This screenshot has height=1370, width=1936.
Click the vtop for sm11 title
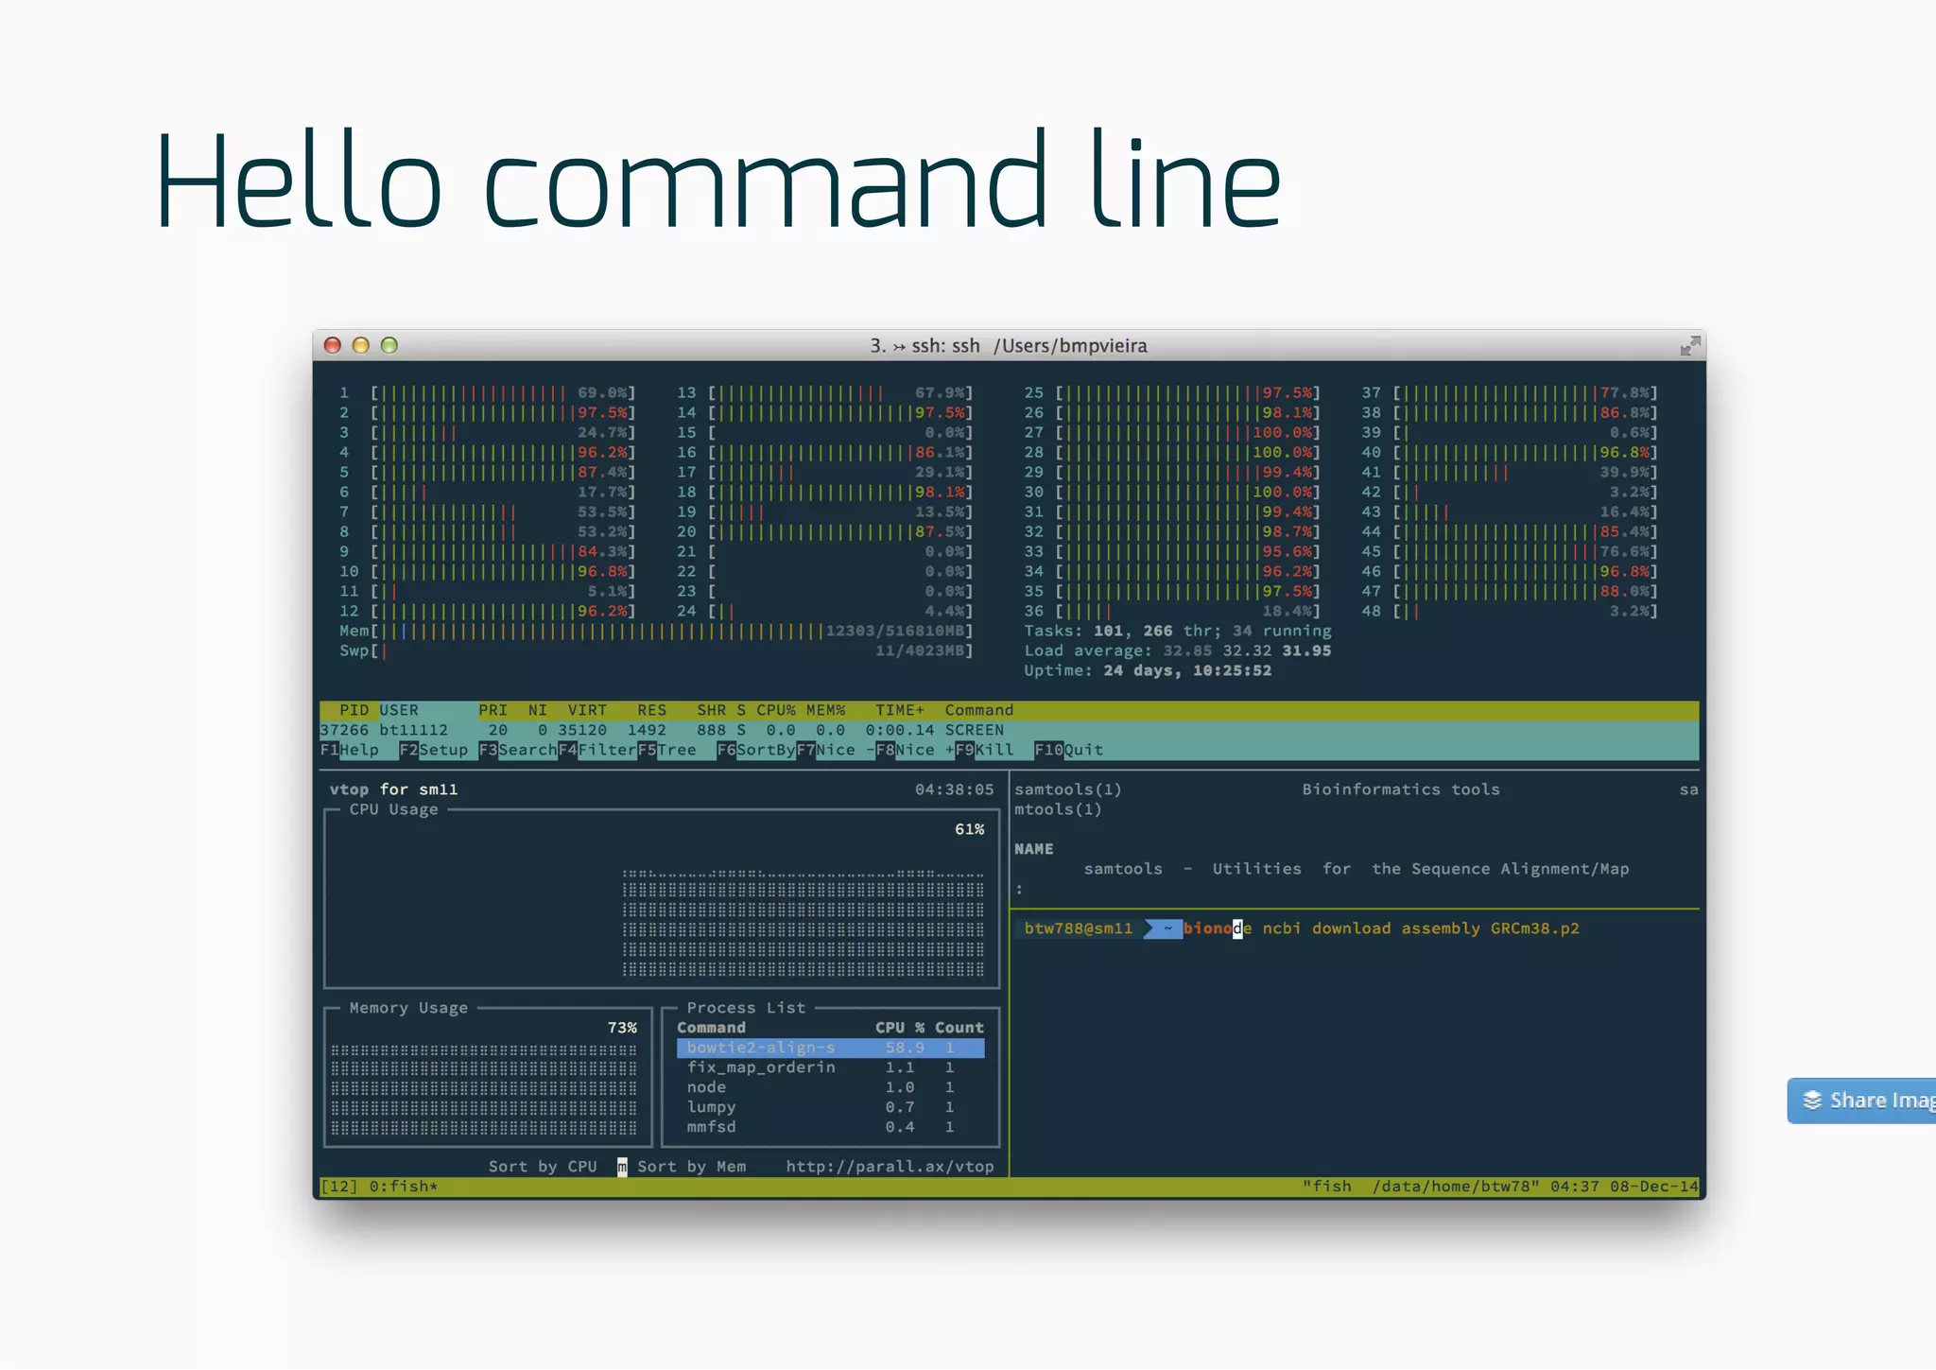pyautogui.click(x=393, y=789)
